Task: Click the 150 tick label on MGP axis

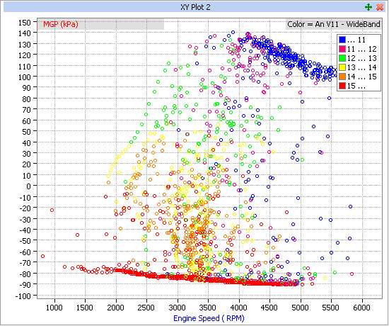Action: 25,23
